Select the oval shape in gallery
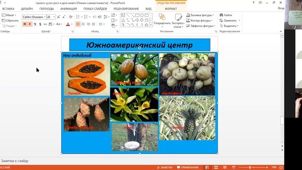Screen dimensions: 302x170 [x=142, y=16]
